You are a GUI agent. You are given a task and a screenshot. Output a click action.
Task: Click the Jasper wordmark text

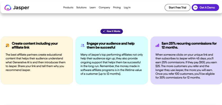click(x=21, y=8)
